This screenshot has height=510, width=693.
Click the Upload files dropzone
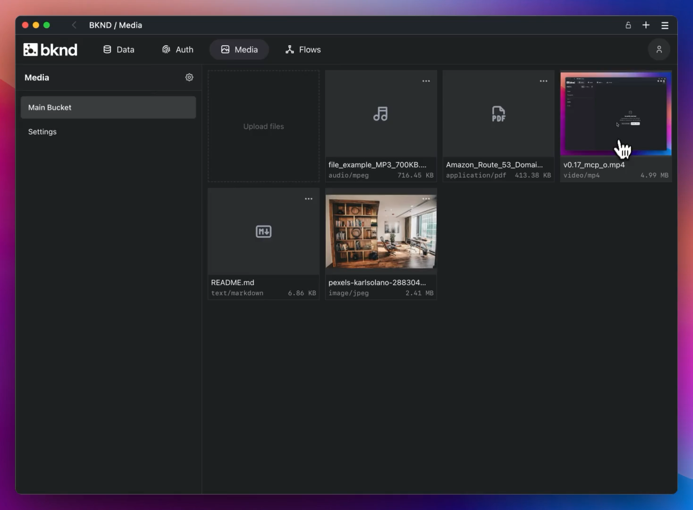pos(263,126)
